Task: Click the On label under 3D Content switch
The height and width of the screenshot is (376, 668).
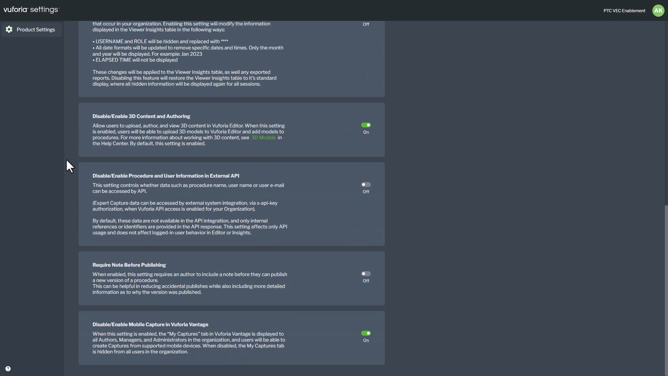Action: pyautogui.click(x=366, y=132)
